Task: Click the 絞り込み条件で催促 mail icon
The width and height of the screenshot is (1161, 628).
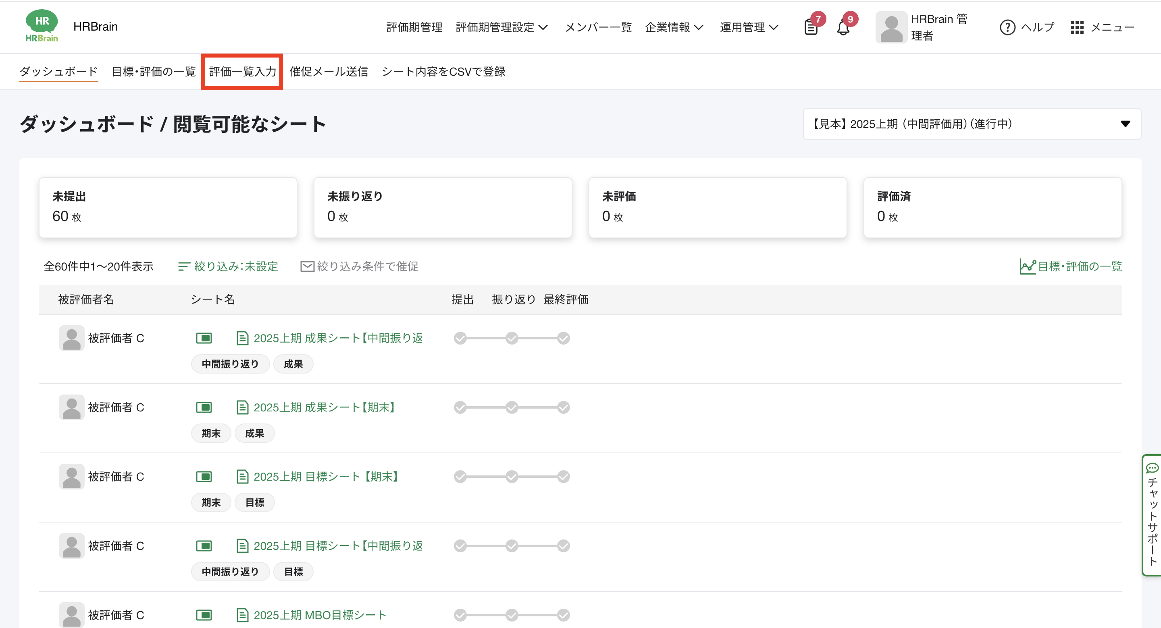Action: 307,266
